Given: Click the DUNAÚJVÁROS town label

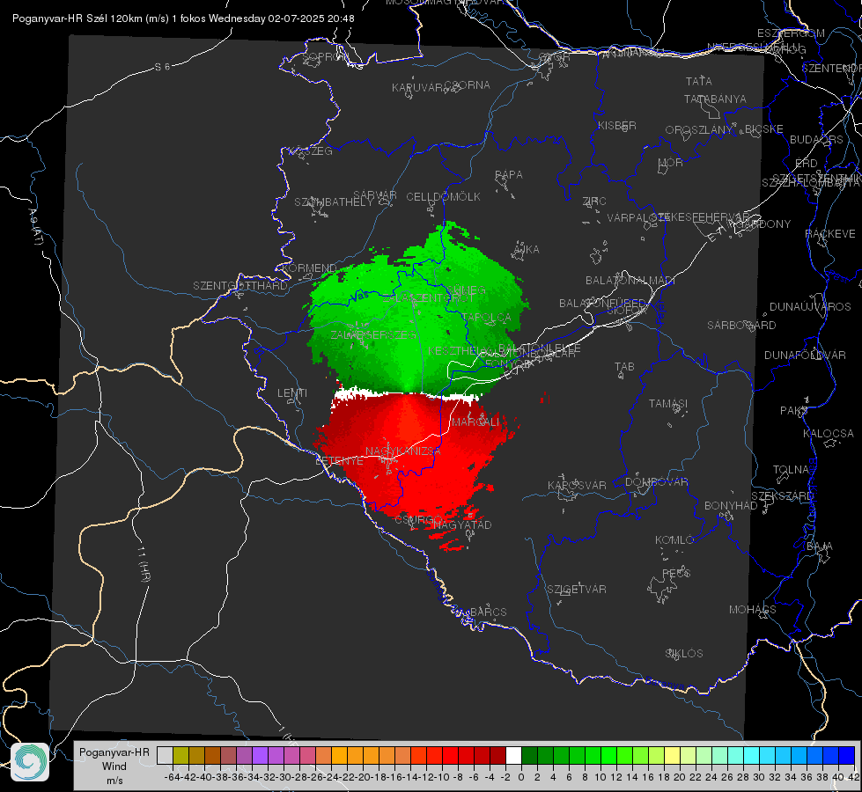Looking at the screenshot, I should coord(810,307).
